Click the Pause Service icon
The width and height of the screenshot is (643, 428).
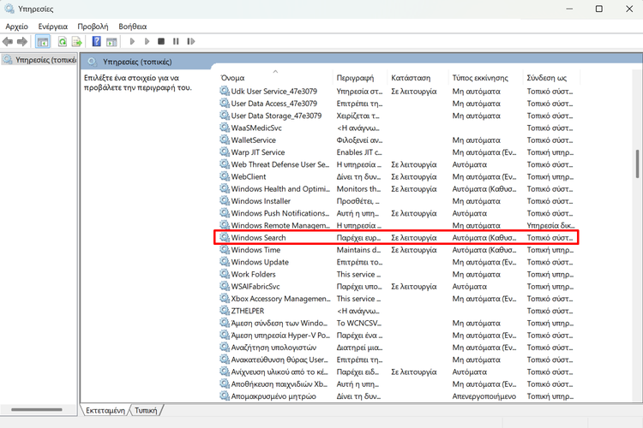(x=176, y=41)
